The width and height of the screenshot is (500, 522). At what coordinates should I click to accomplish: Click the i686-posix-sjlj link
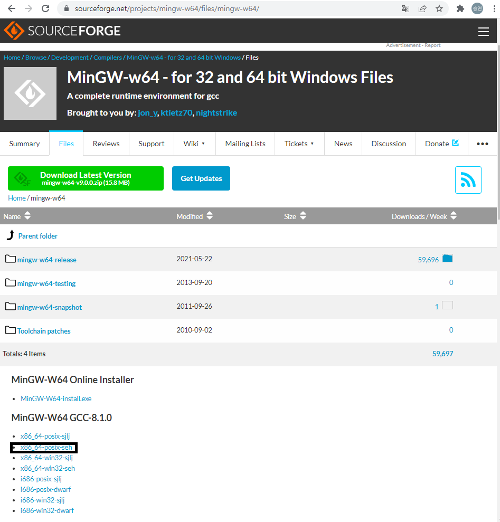tap(41, 479)
